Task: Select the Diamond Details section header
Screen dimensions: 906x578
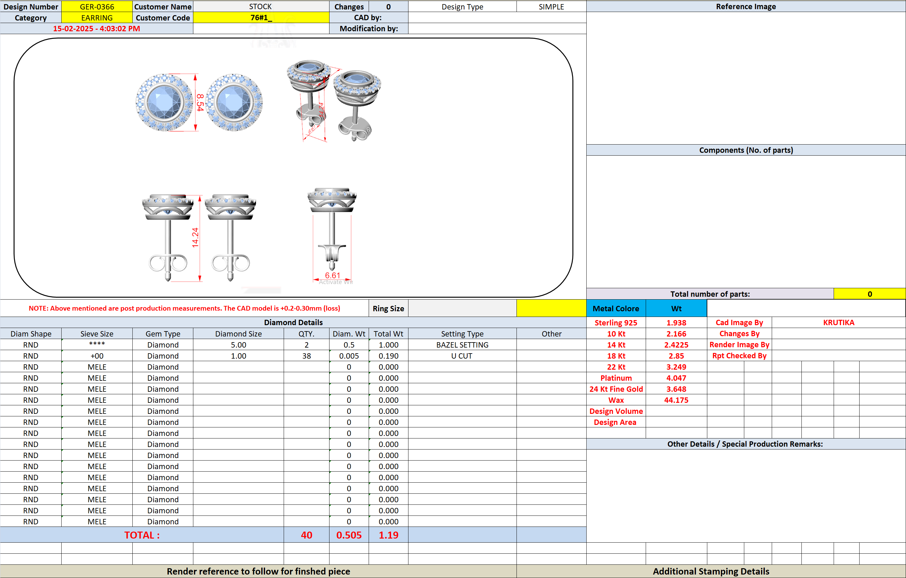Action: point(293,322)
